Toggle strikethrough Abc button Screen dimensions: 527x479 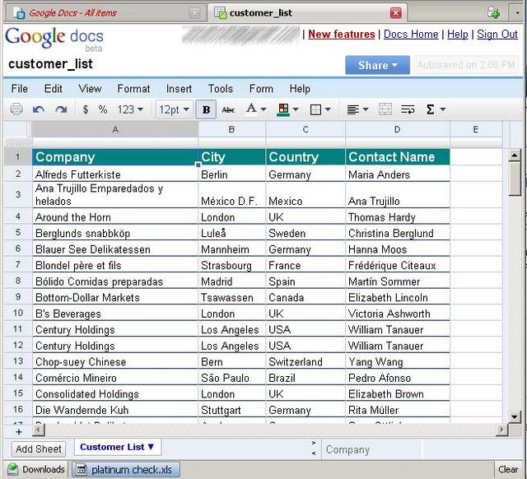click(x=228, y=109)
